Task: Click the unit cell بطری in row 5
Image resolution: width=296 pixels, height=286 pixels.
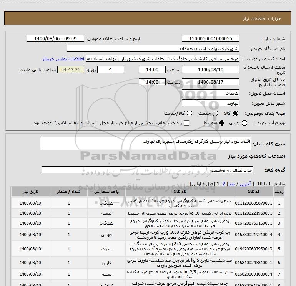Action: (106, 249)
